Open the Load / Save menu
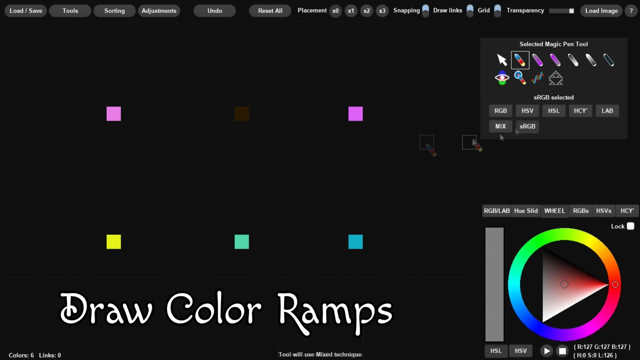Image resolution: width=640 pixels, height=360 pixels. 26,11
